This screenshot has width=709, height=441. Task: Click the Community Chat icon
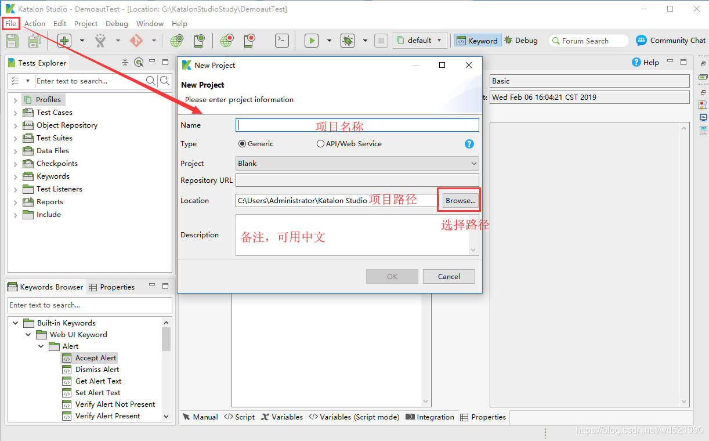641,41
